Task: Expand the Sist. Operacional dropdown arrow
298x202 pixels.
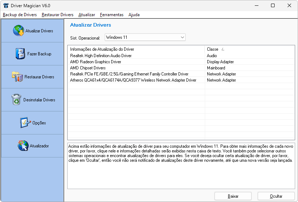Action: click(x=182, y=37)
